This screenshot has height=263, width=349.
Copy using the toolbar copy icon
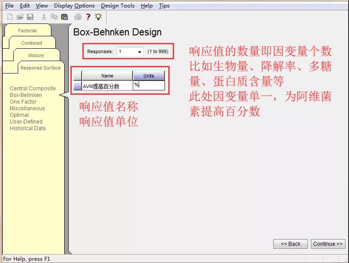(54, 17)
